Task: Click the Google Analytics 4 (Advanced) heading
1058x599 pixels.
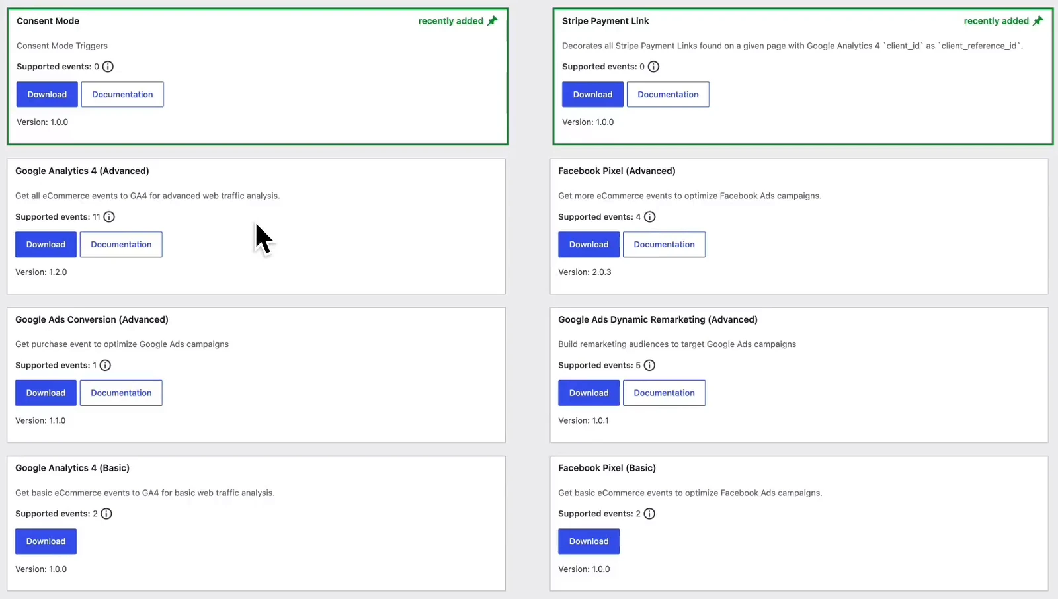Action: pyautogui.click(x=82, y=171)
